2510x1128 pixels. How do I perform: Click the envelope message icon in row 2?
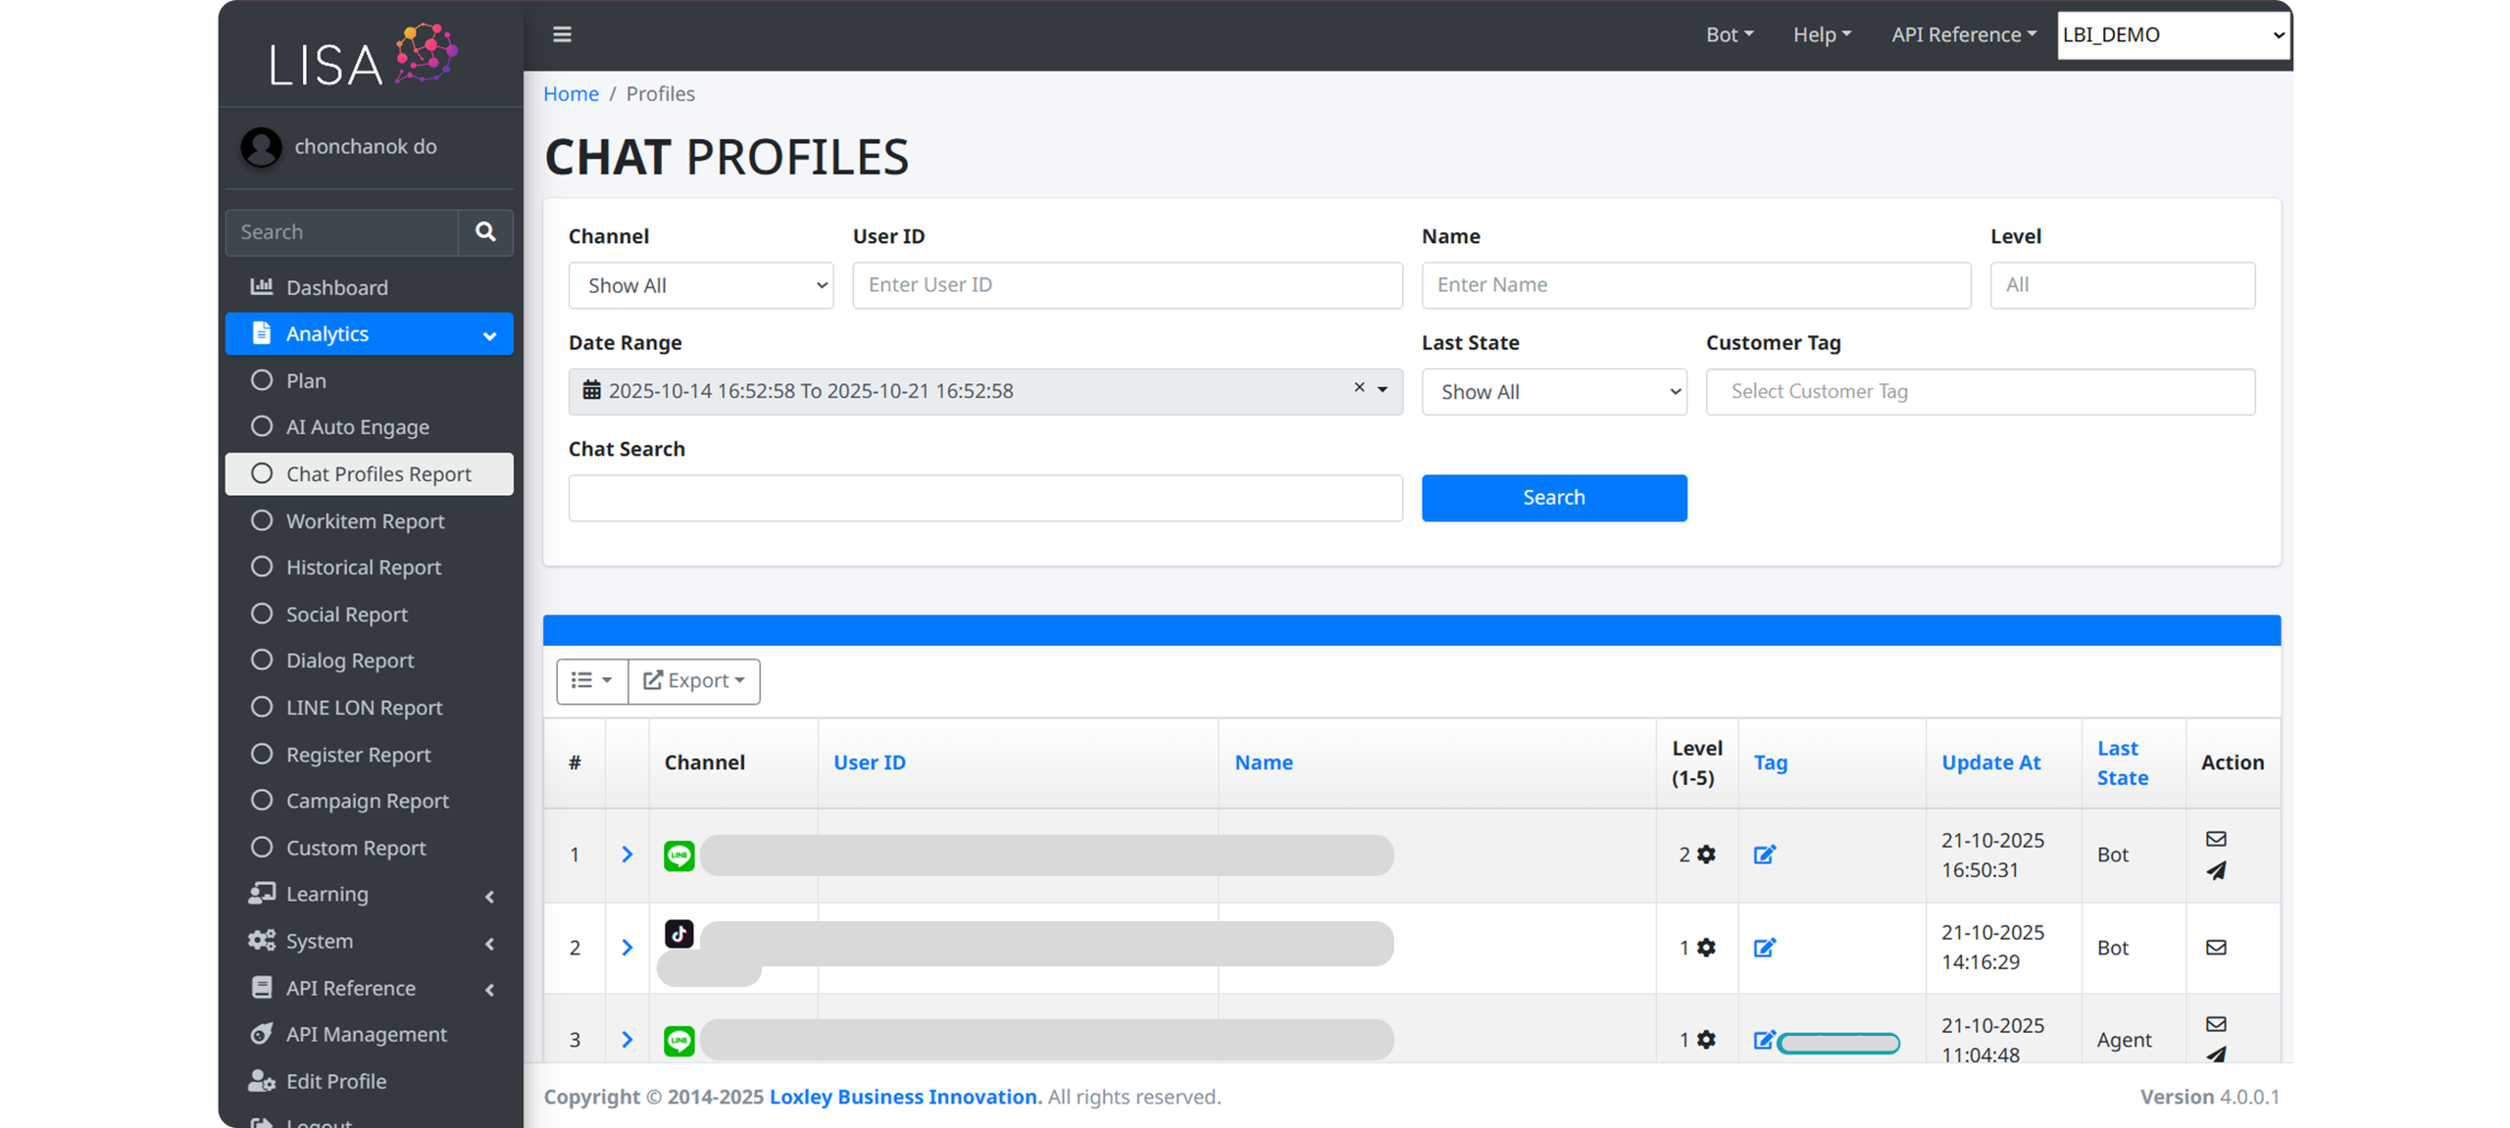2216,947
